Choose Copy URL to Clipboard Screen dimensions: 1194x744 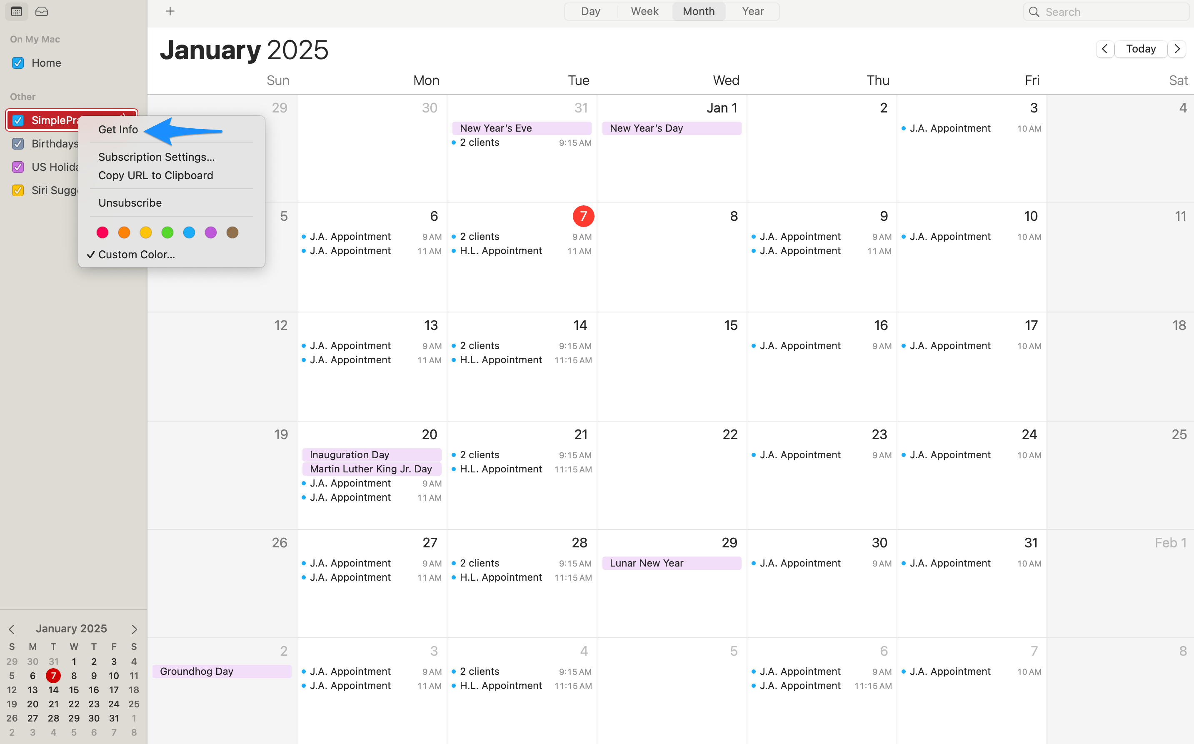155,175
